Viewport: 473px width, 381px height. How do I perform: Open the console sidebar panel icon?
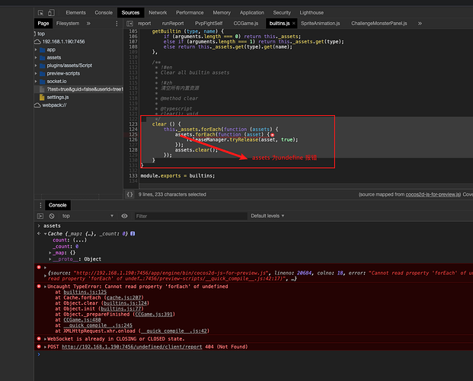click(41, 216)
